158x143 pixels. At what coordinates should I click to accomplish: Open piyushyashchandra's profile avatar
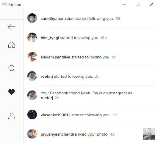[32, 134]
